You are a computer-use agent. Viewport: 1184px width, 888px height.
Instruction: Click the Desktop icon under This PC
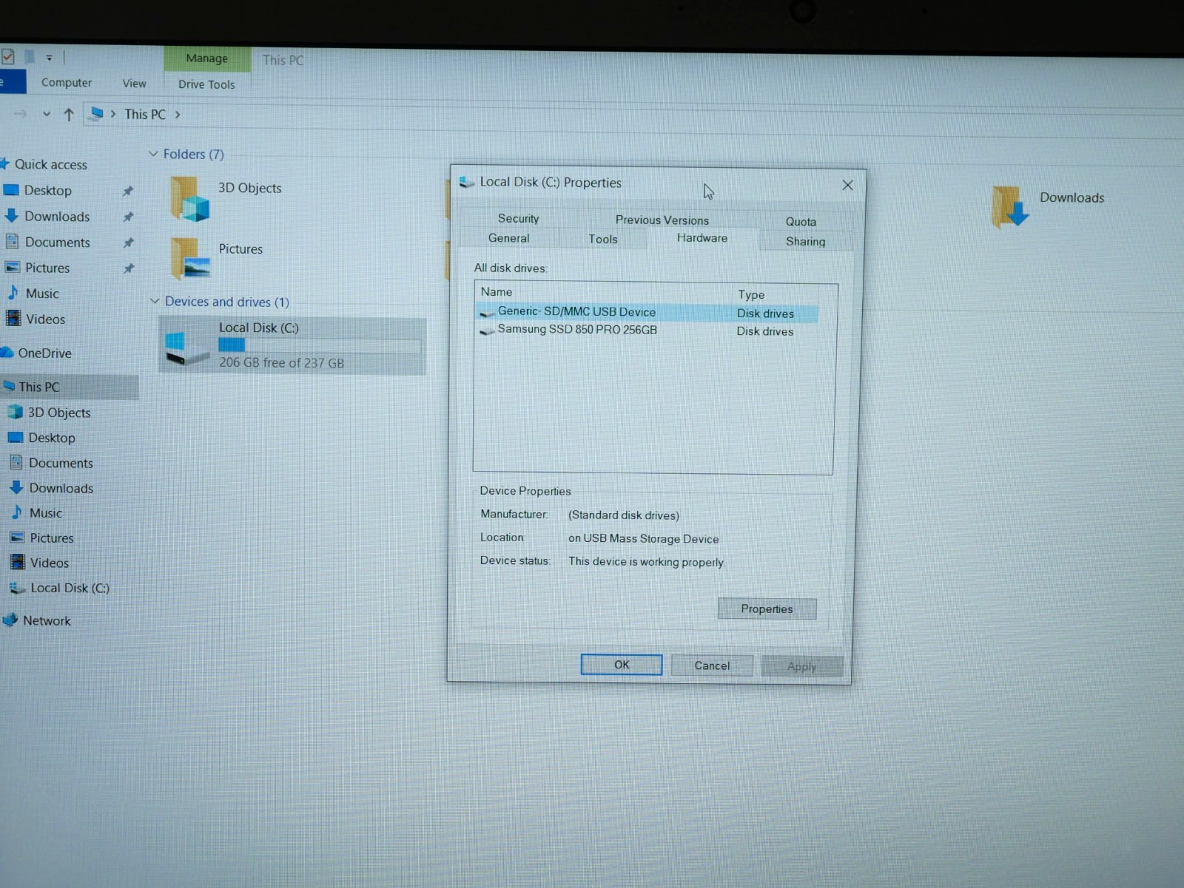16,437
